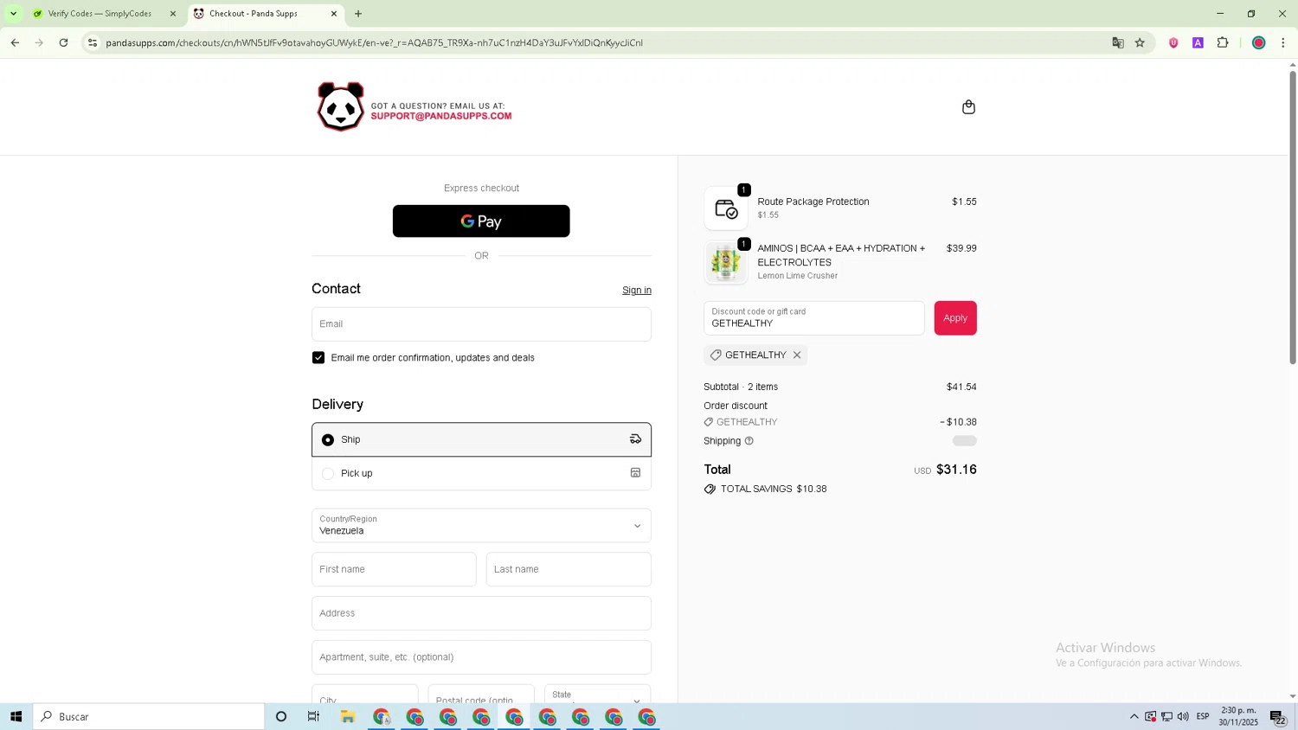Click the red shield extension icon
The height and width of the screenshot is (730, 1298).
pos(1173,42)
